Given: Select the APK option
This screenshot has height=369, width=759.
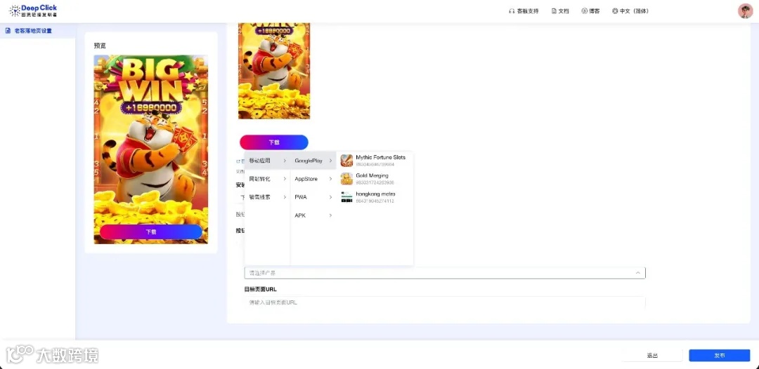Looking at the screenshot, I should [x=313, y=215].
